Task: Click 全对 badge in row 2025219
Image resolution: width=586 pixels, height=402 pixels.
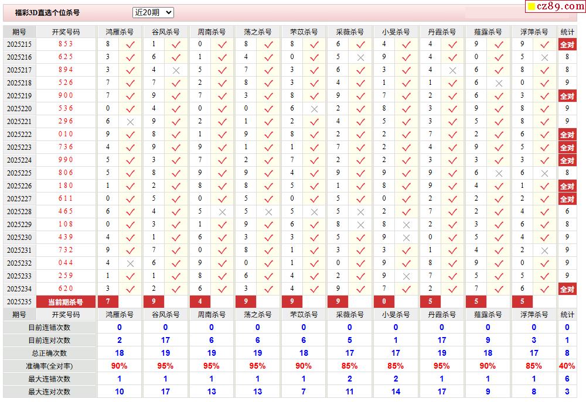Action: [x=567, y=97]
